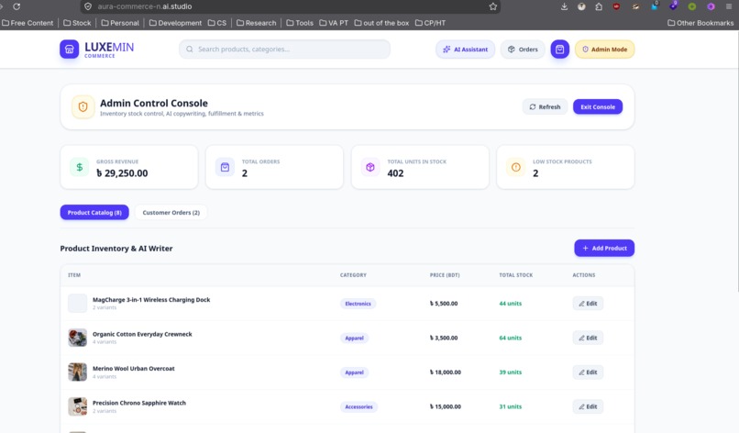Edit the Organic Cotton Everyday Crewneck
Image resolution: width=739 pixels, height=433 pixels.
(588, 338)
